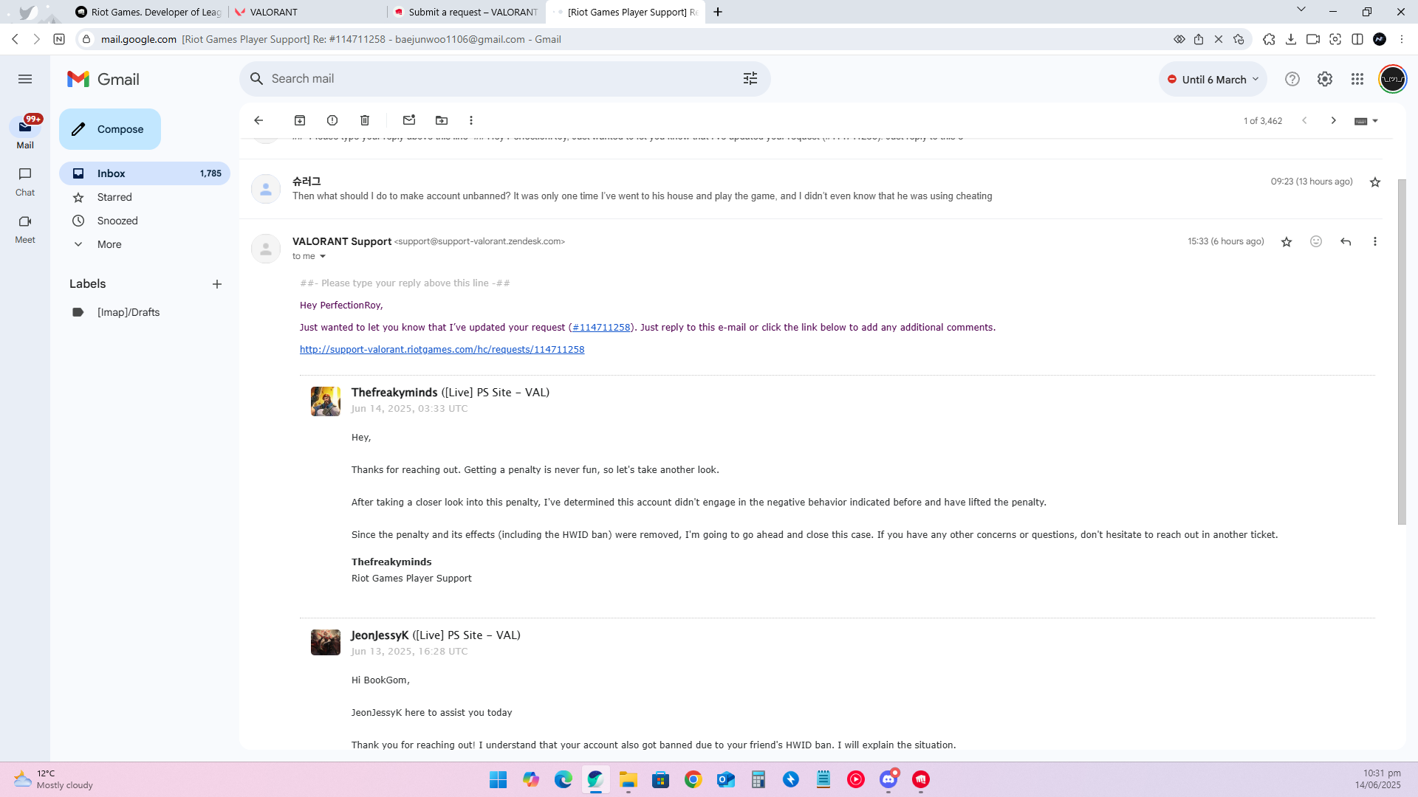Screen dimensions: 1418x797
Task: Toggle the main menu hamburger
Action: point(25,79)
